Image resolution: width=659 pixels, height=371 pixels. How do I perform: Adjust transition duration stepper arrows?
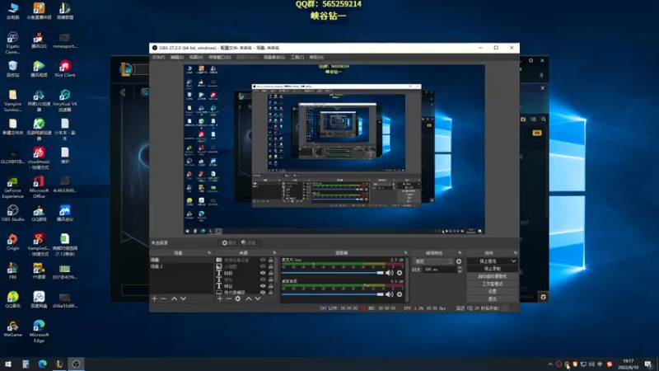point(460,270)
